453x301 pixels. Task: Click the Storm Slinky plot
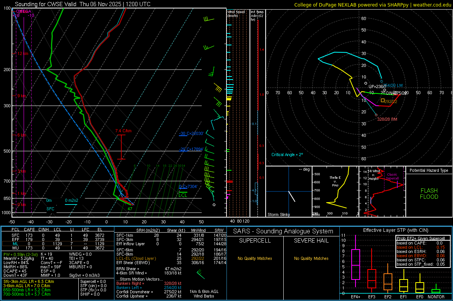coord(289,191)
